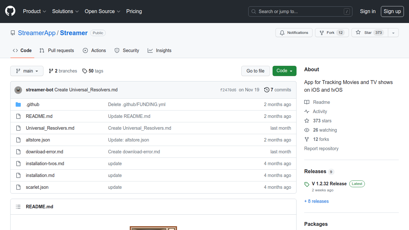Open the 7 commits history link
The width and height of the screenshot is (409, 230).
click(x=278, y=90)
